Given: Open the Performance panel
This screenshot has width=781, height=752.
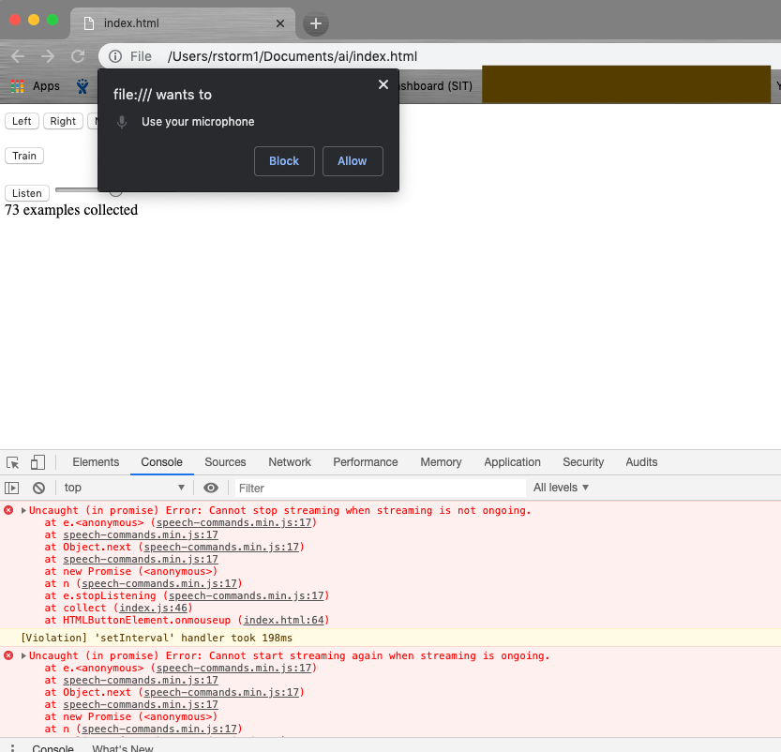Looking at the screenshot, I should pyautogui.click(x=365, y=462).
